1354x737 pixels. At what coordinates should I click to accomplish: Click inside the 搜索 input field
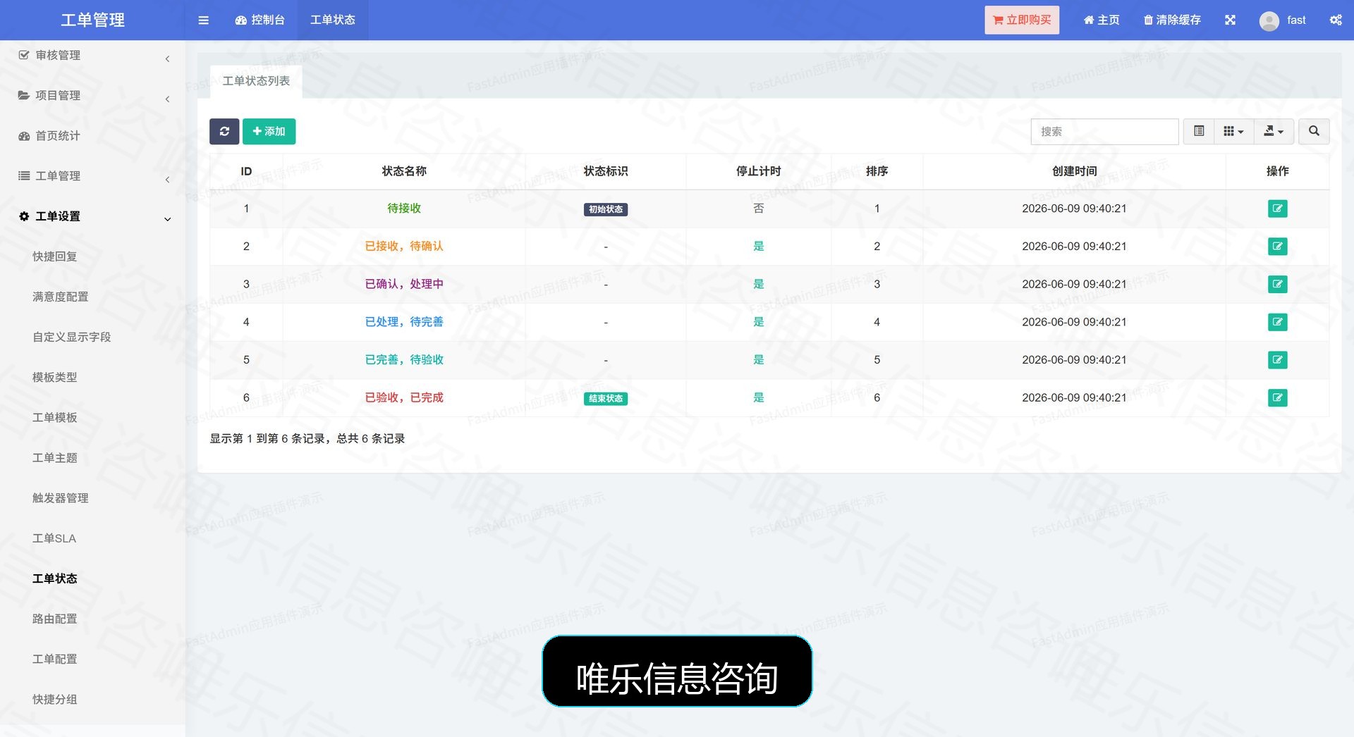[x=1104, y=131]
